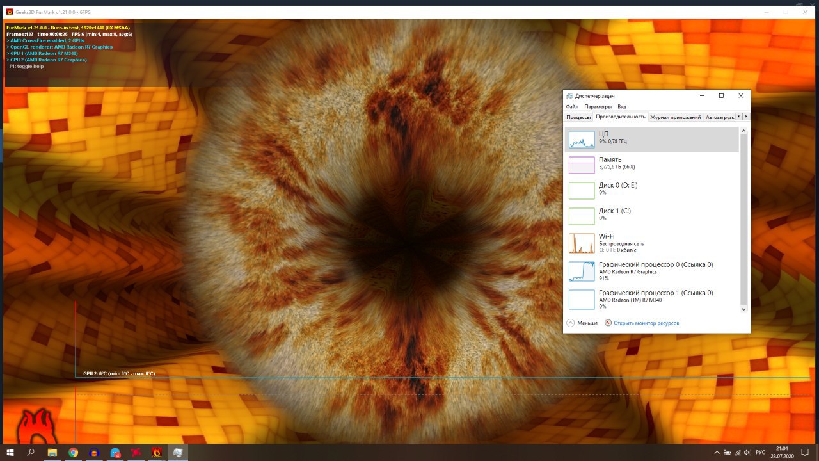Image resolution: width=819 pixels, height=461 pixels.
Task: Maximize the Task Manager window
Action: 721,96
